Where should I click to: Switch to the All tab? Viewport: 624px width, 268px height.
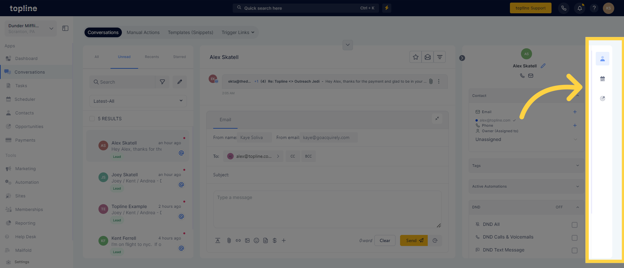click(x=97, y=57)
